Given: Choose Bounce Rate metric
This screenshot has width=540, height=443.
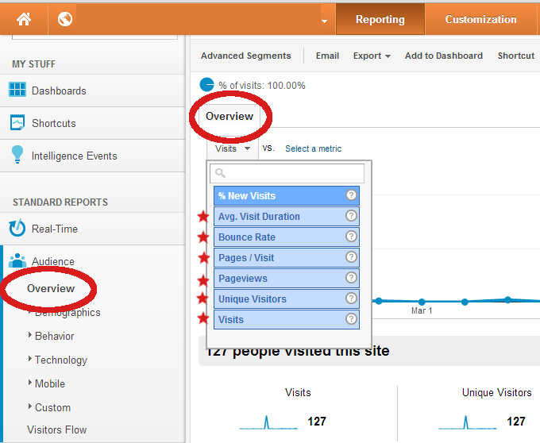Looking at the screenshot, I should [x=287, y=237].
